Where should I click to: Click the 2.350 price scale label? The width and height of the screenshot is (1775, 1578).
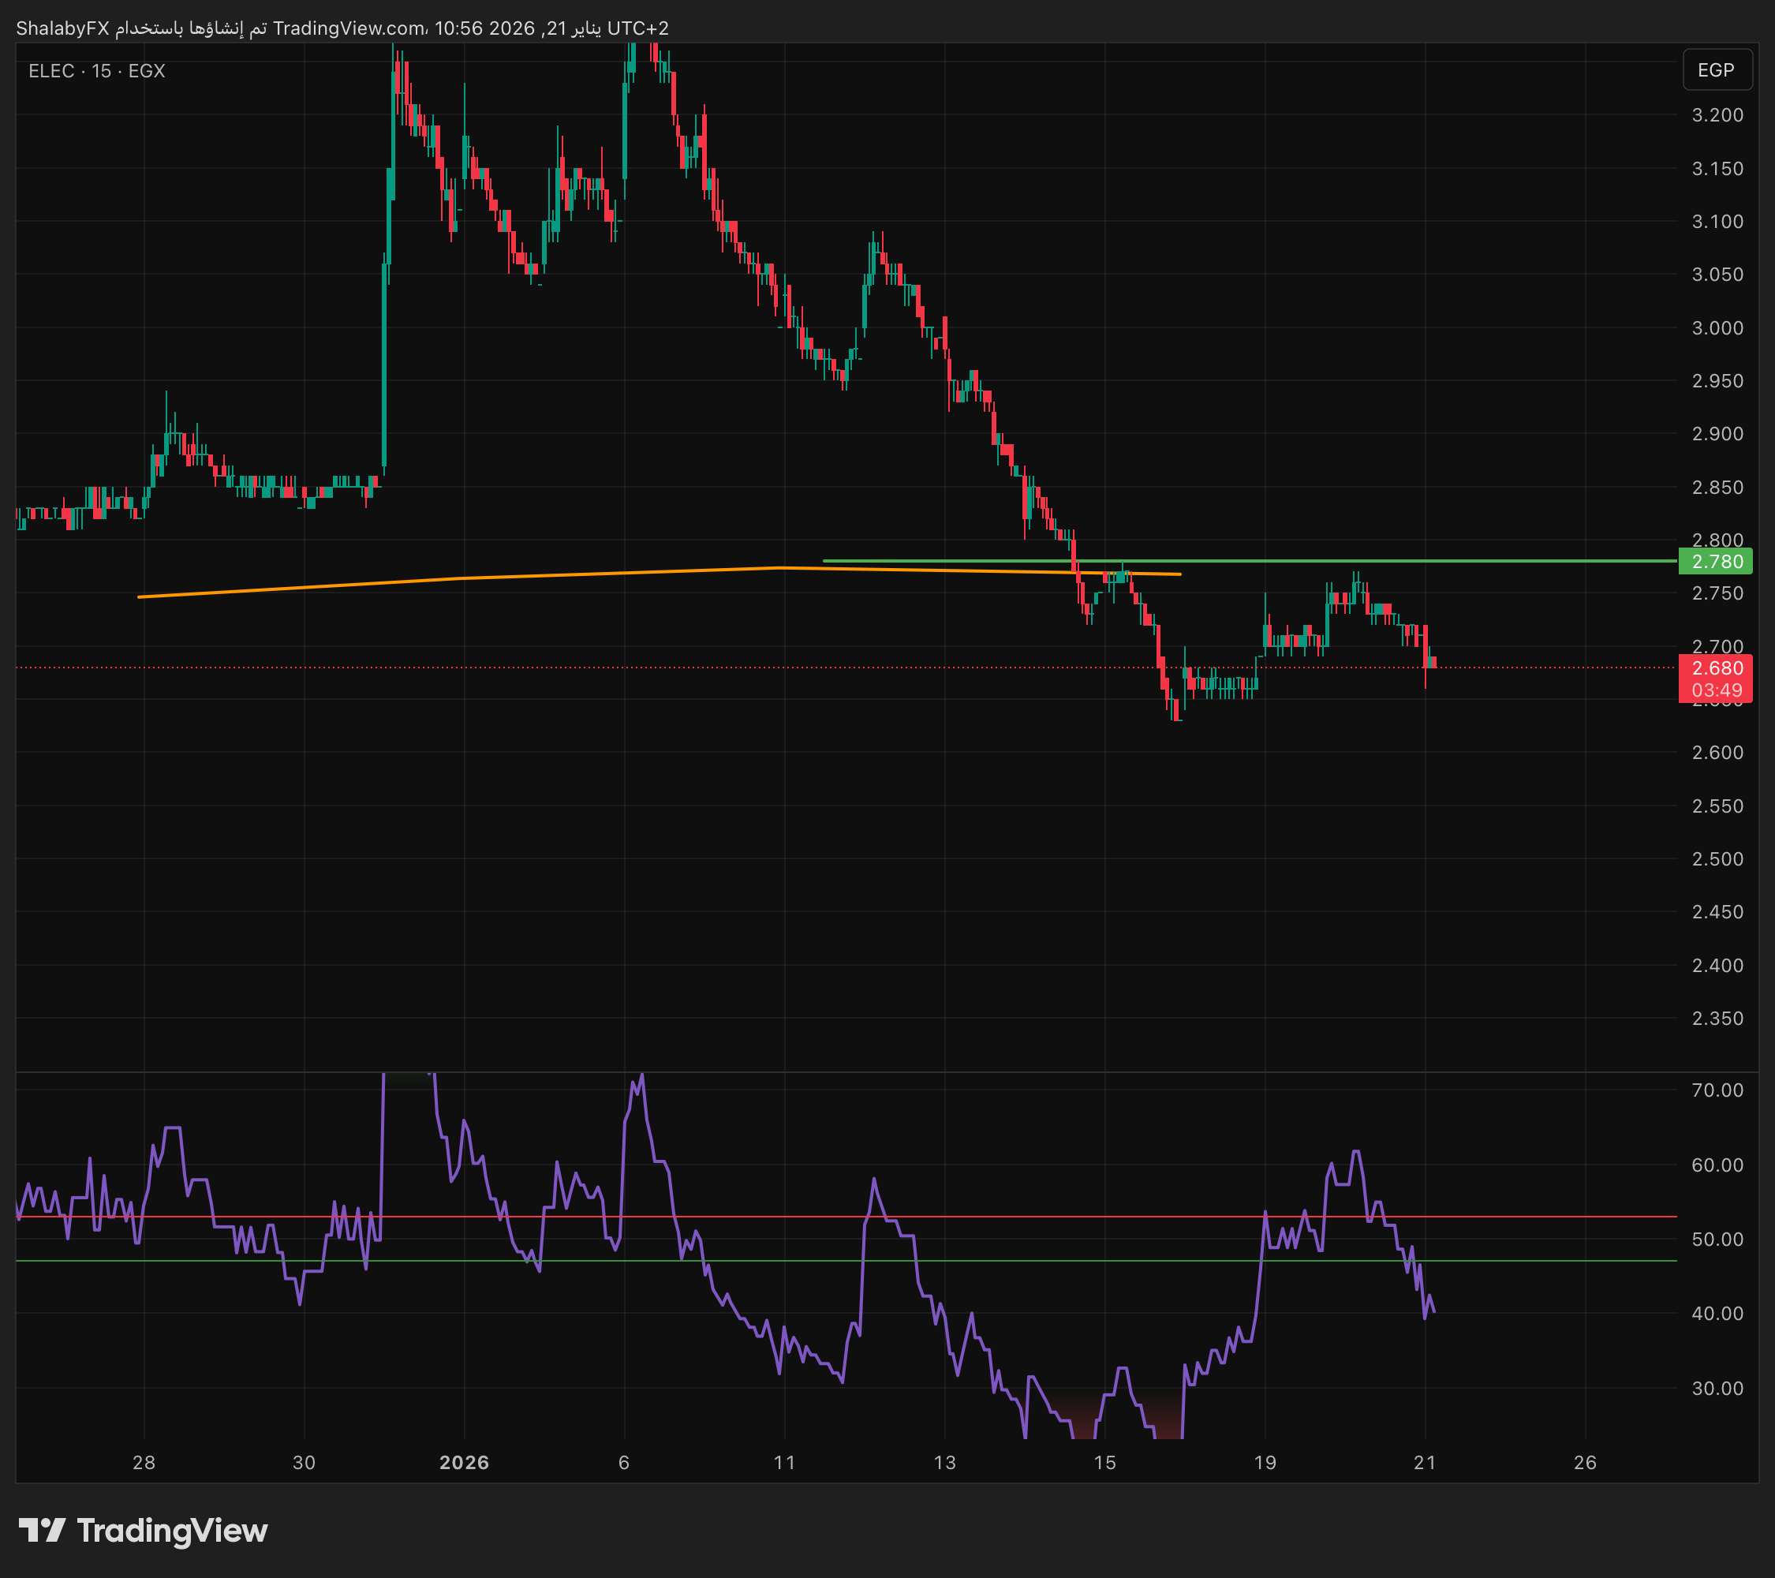pyautogui.click(x=1717, y=1018)
